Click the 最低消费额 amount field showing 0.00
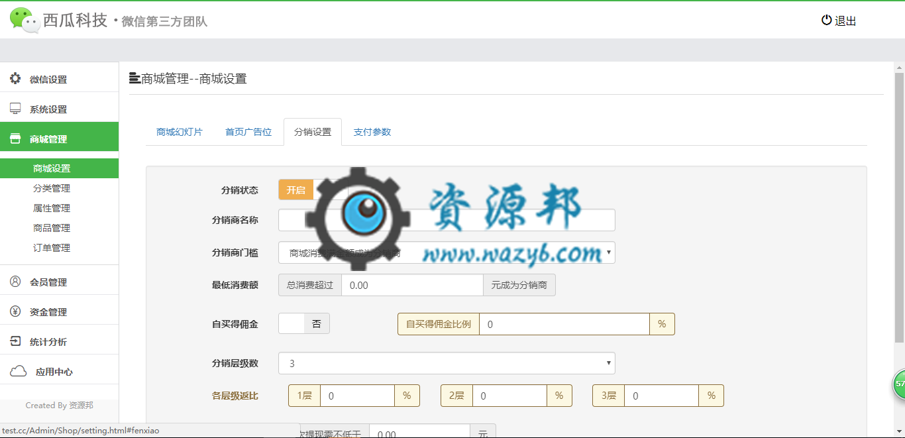The height and width of the screenshot is (438, 905). (x=412, y=285)
